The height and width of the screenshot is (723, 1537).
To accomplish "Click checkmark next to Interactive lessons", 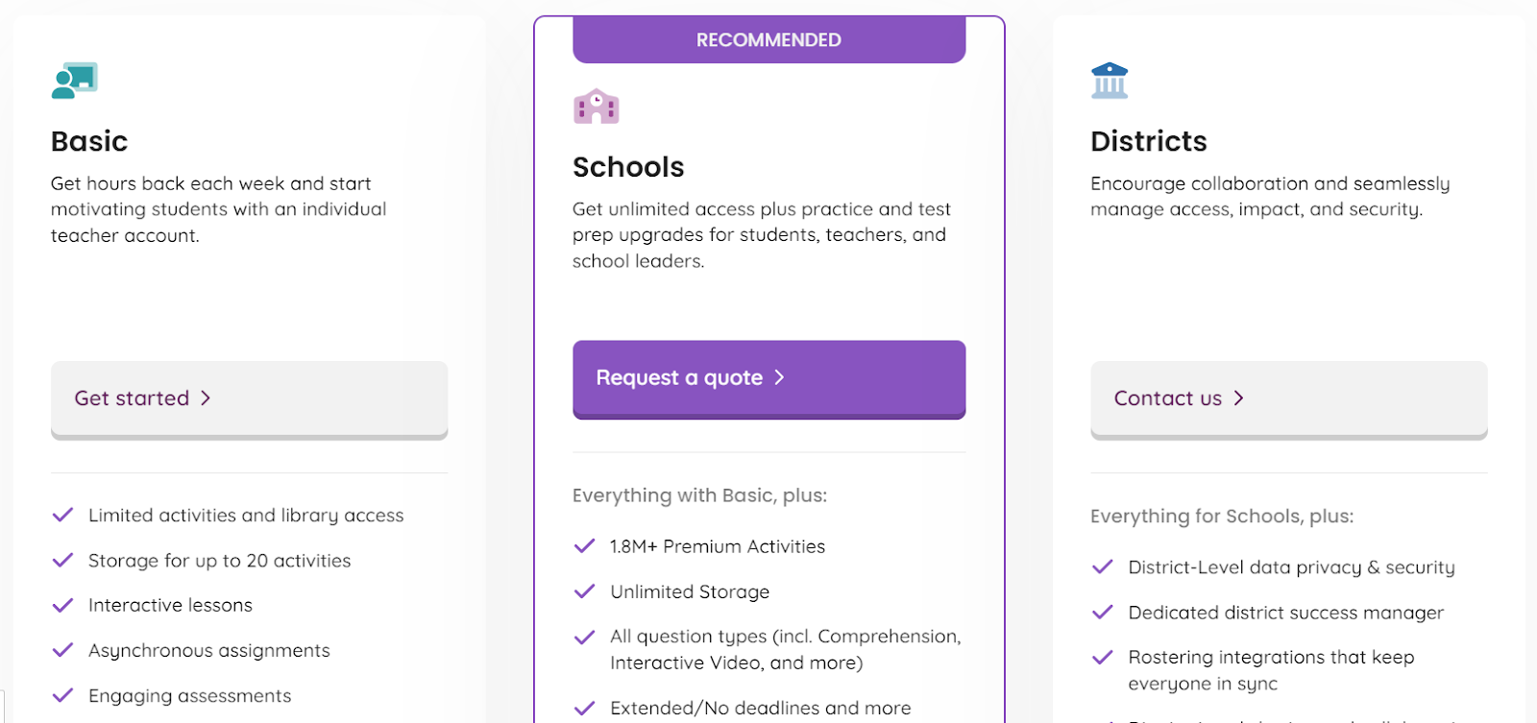I will pyautogui.click(x=62, y=606).
